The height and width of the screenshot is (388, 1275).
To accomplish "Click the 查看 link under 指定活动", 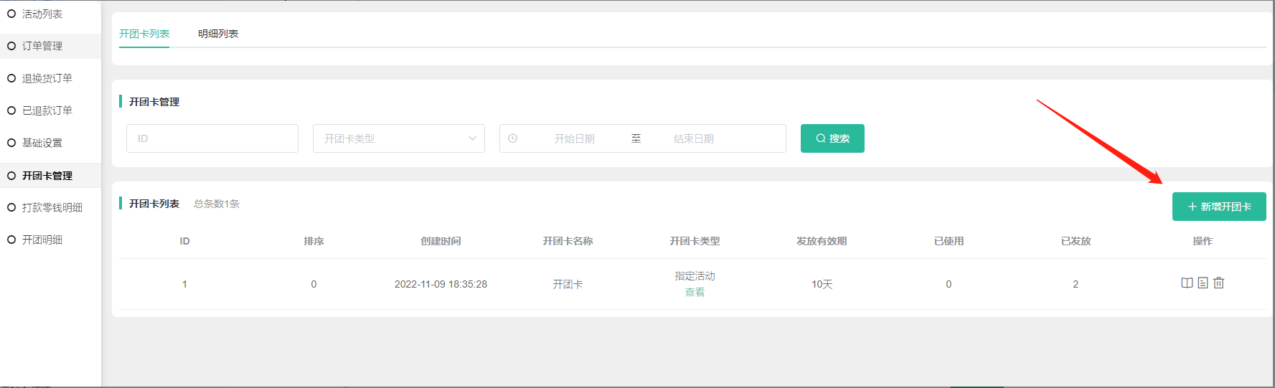I will coord(695,293).
